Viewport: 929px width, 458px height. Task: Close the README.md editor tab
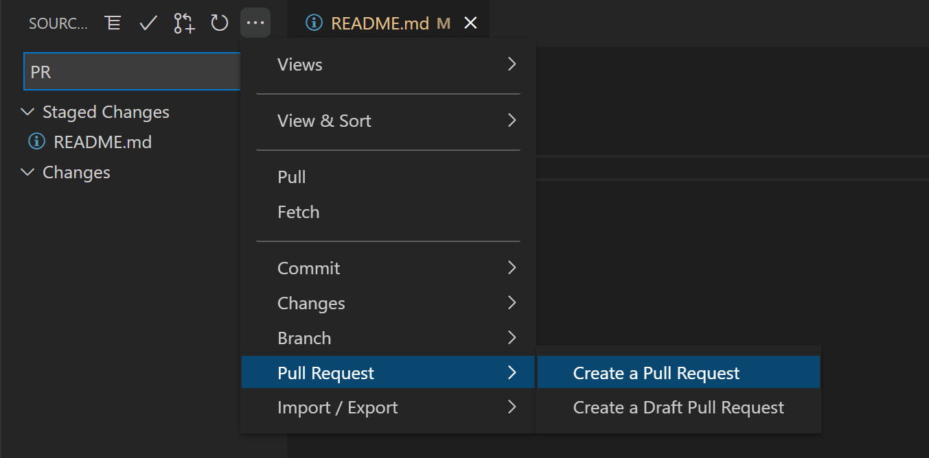pos(470,22)
